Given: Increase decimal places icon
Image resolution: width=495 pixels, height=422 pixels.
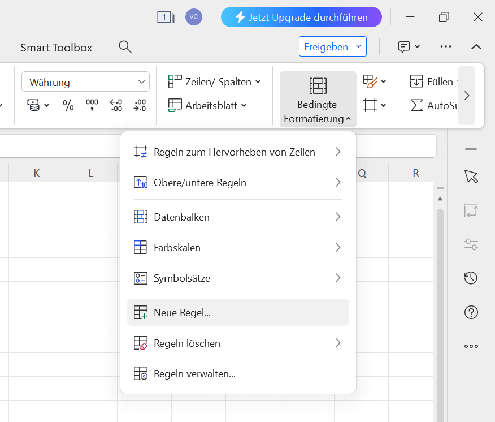Looking at the screenshot, I should coord(116,105).
